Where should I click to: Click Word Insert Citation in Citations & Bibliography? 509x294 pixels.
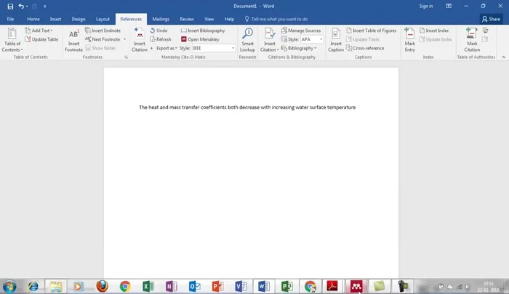[x=270, y=39]
